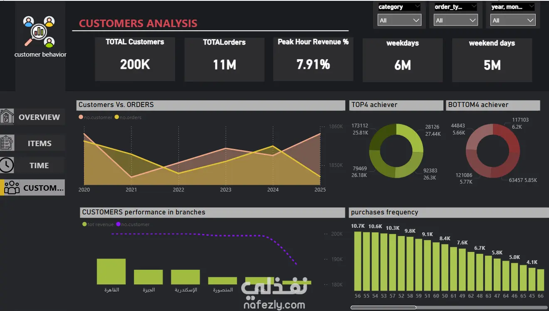Viewport: 549px width, 311px height.
Task: Click the weekend days 5M card
Action: 492,60
